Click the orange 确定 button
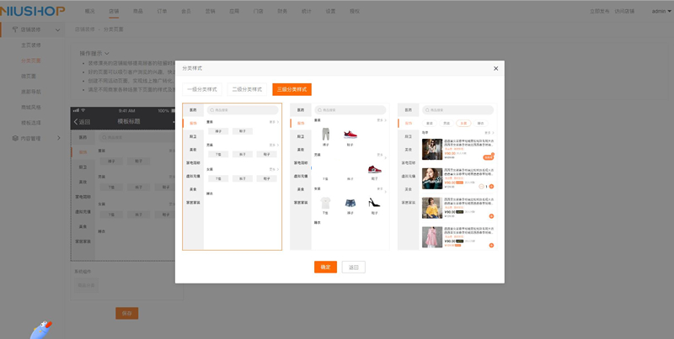The image size is (674, 339). click(325, 267)
